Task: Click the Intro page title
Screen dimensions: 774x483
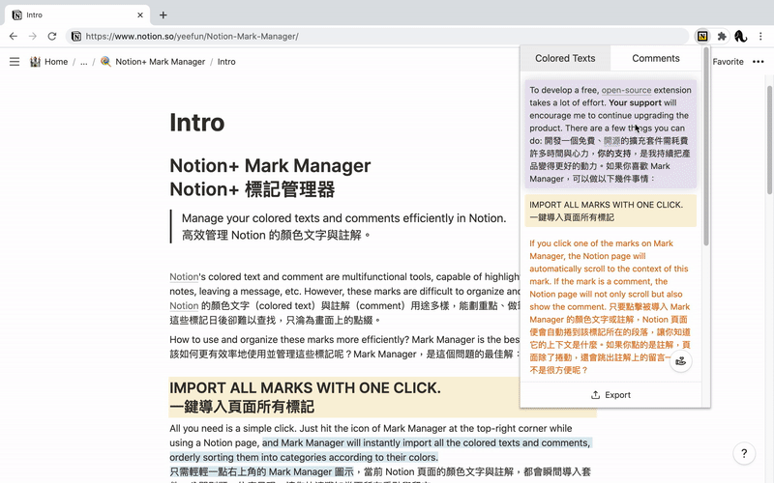Action: tap(197, 123)
